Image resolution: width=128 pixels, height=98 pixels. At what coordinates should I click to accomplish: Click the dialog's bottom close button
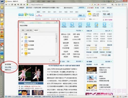(x=54, y=61)
